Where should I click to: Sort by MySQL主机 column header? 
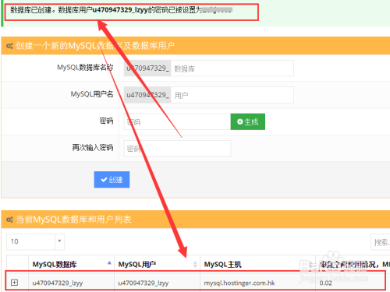(x=258, y=264)
